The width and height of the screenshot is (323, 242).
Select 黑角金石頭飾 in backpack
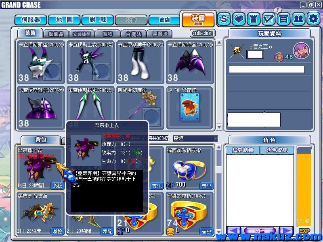tap(40, 214)
